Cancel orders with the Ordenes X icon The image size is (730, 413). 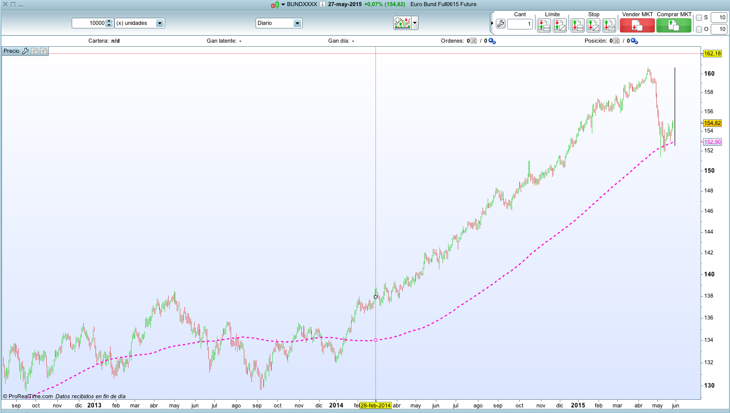(473, 41)
